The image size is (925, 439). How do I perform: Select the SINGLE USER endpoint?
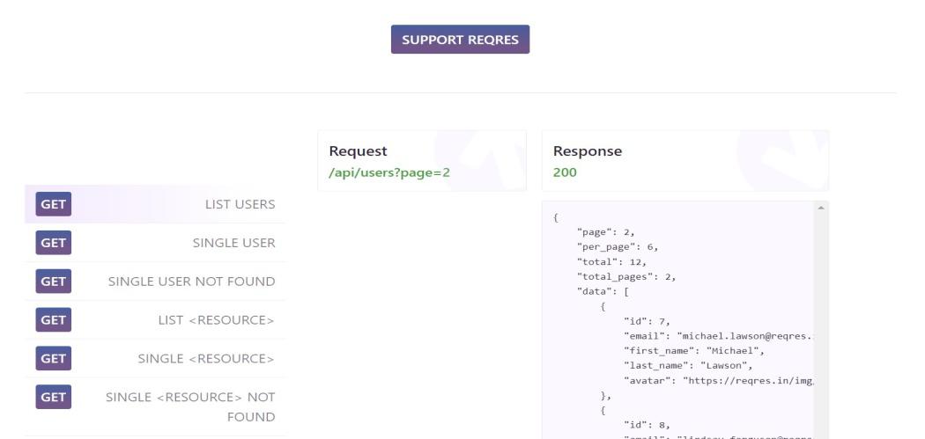[233, 243]
